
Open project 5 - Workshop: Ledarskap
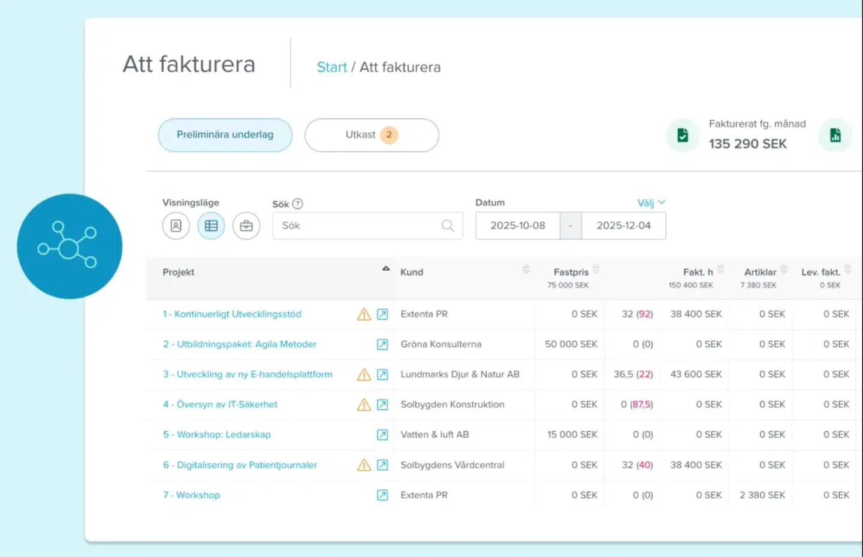(x=217, y=435)
